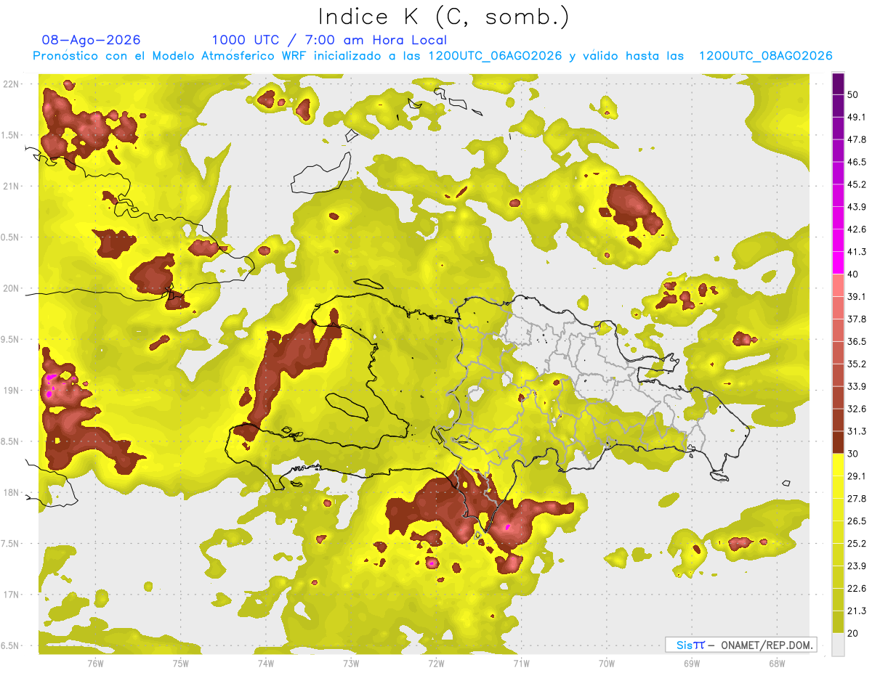The image size is (872, 673).
Task: Click the "17N" latitude label
Action: (x=12, y=595)
